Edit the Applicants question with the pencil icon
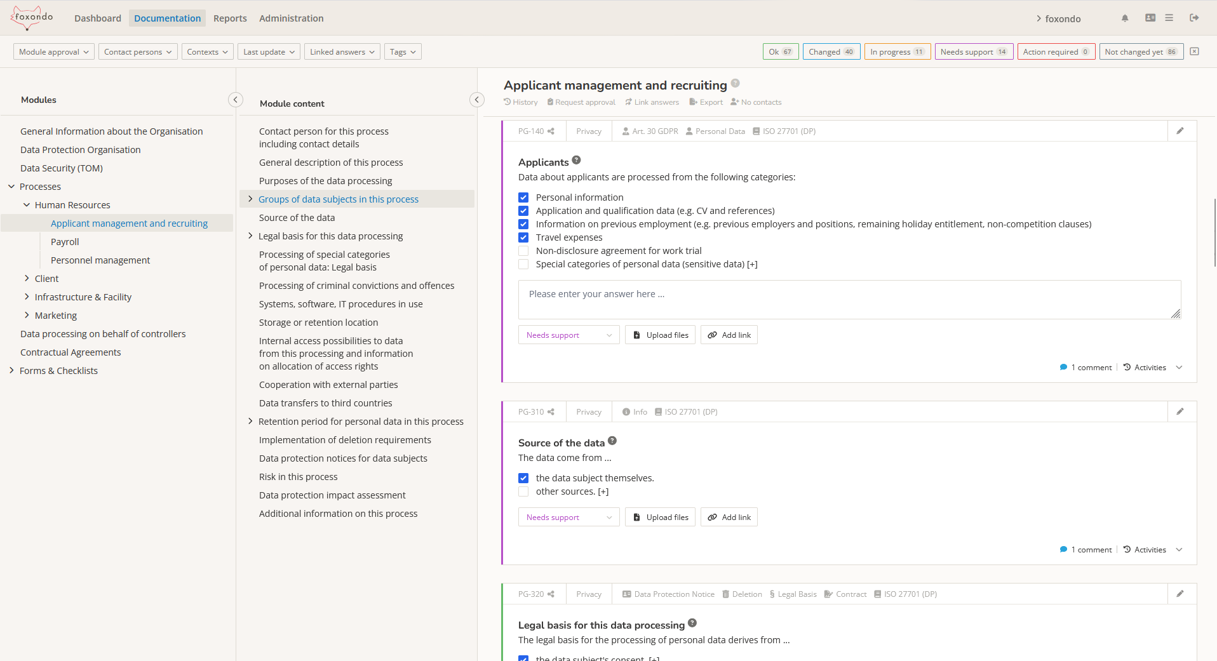The height and width of the screenshot is (661, 1217). (x=1181, y=131)
